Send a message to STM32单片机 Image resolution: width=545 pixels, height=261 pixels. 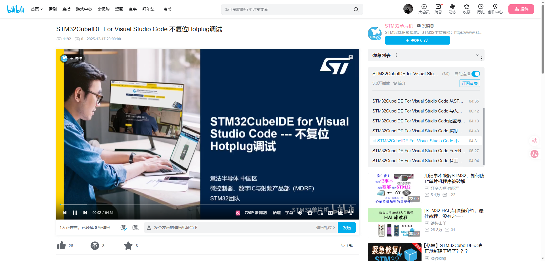pos(425,26)
